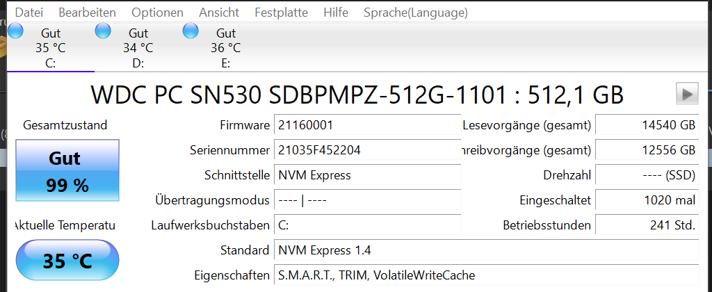Click the blue status orb for drive C:
This screenshot has width=712, height=292.
(x=15, y=31)
